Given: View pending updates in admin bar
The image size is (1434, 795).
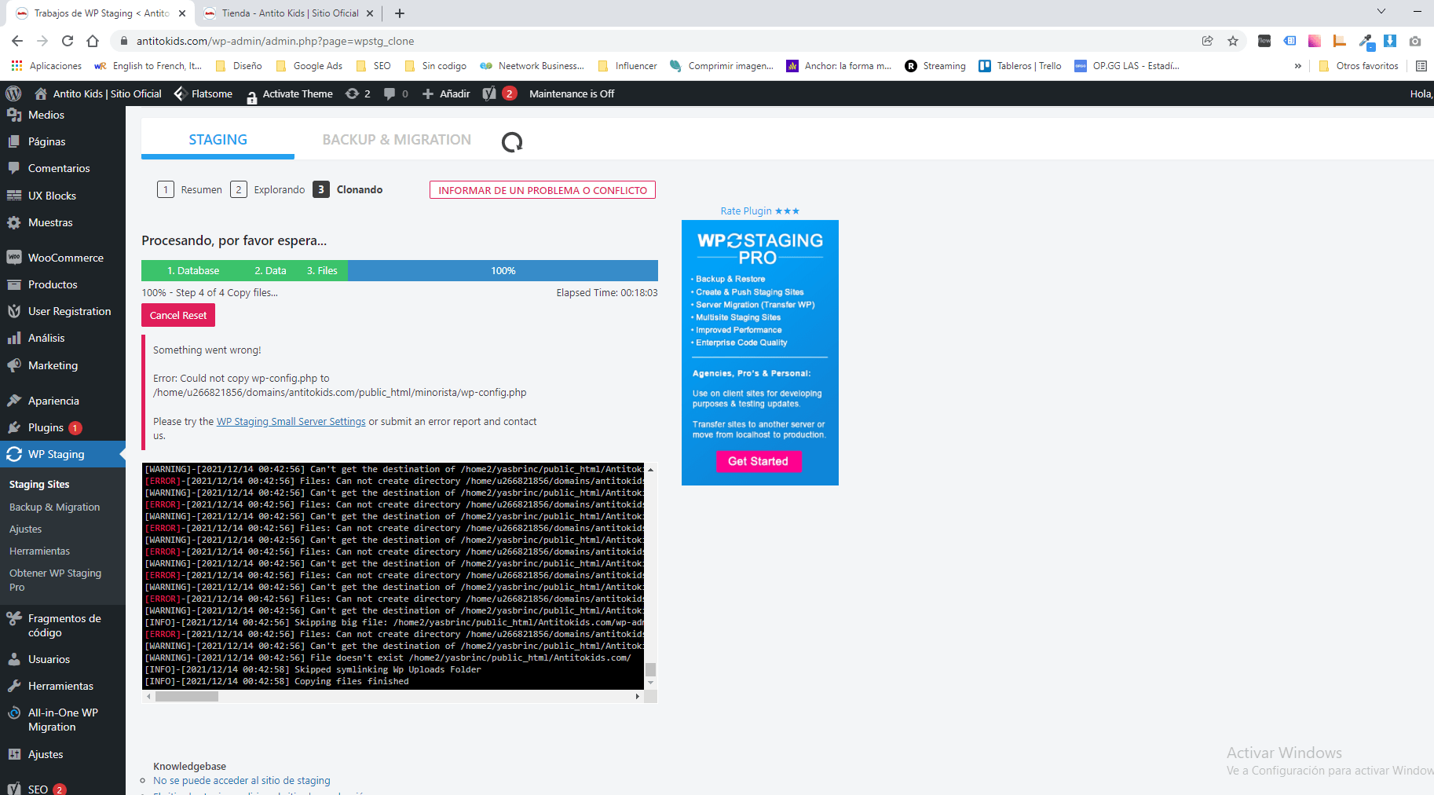Looking at the screenshot, I should (358, 93).
